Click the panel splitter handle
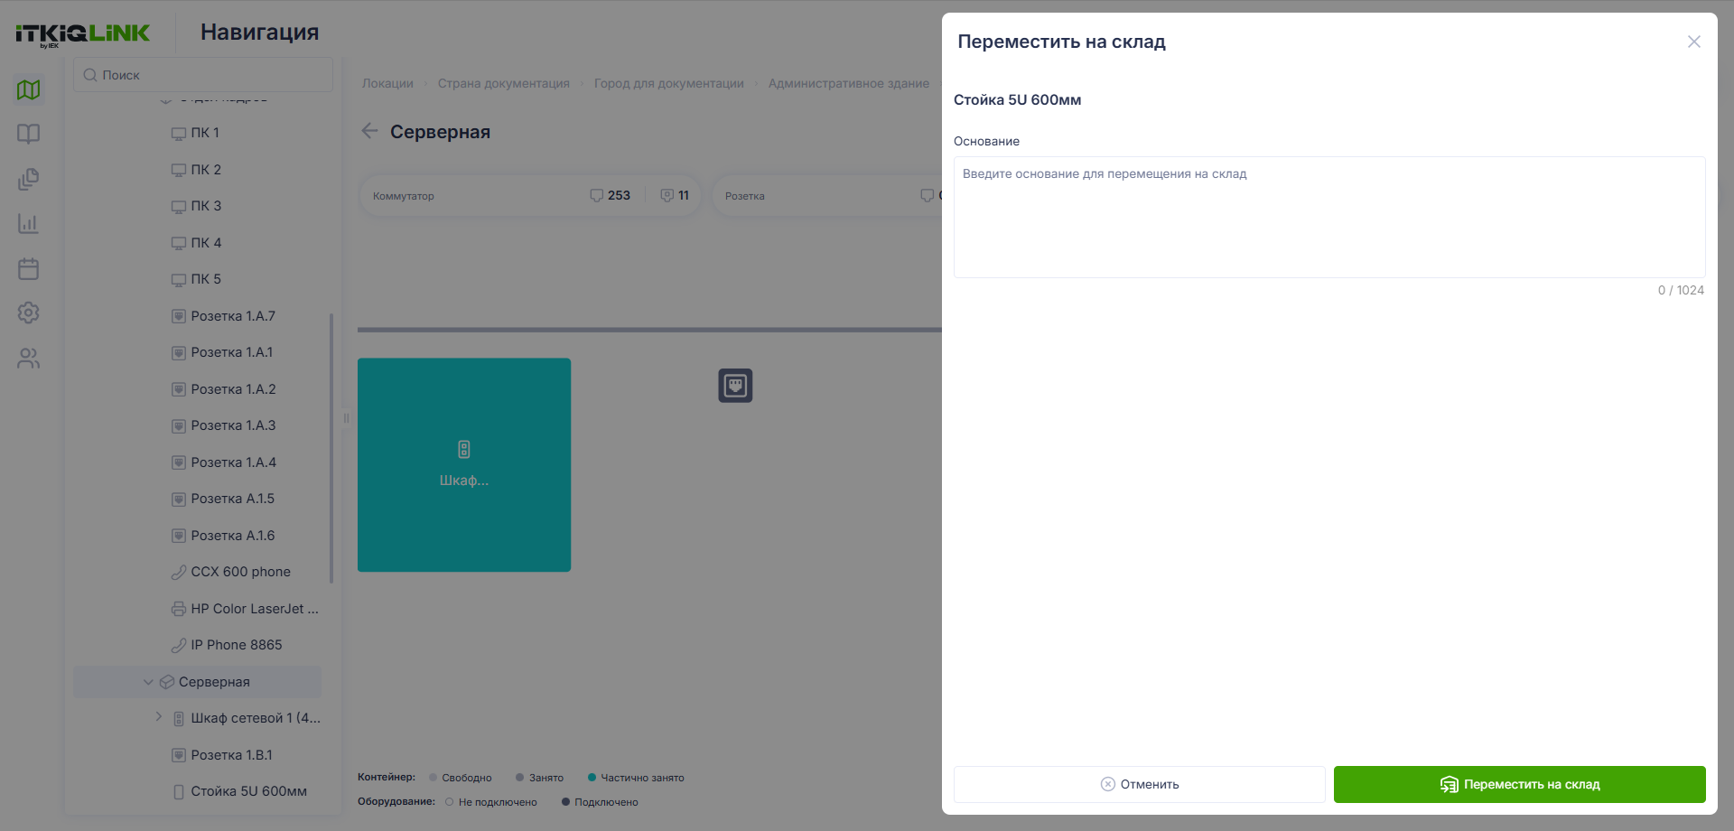 tap(346, 418)
